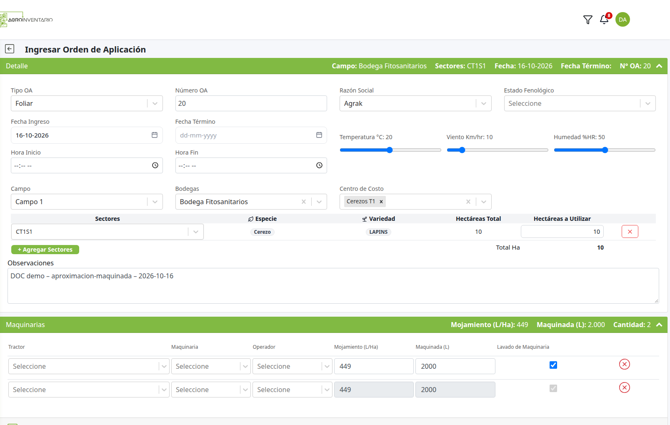Adjust the Temperatura slider handle
The width and height of the screenshot is (670, 425).
[x=390, y=150]
